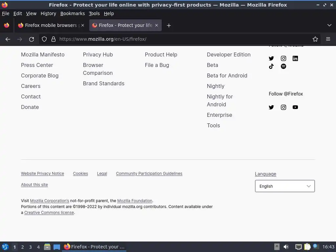Click the forward navigation arrow
The height and width of the screenshot is (252, 336).
tap(19, 39)
